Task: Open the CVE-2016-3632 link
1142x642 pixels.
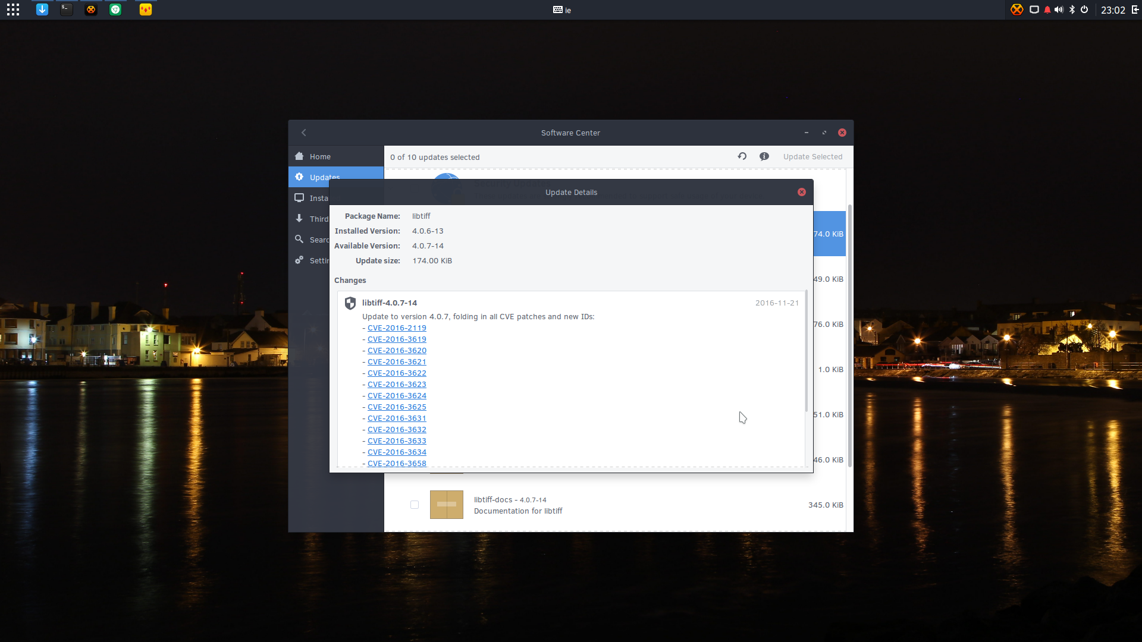Action: [397, 430]
